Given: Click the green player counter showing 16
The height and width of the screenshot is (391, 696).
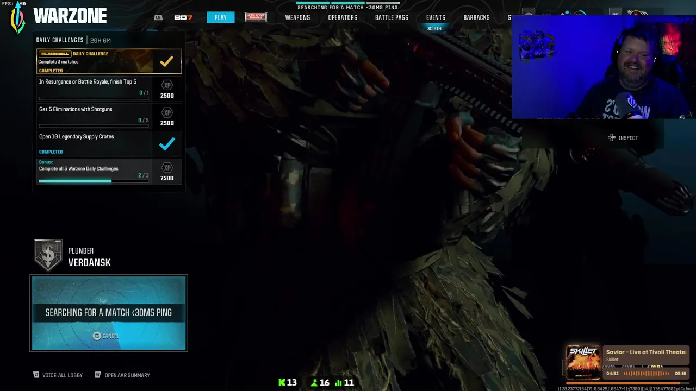Looking at the screenshot, I should point(320,383).
